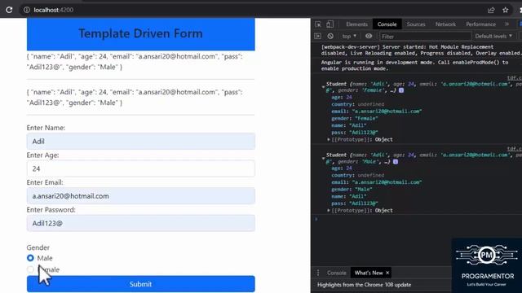The width and height of the screenshot is (522, 293).
Task: Click the Enter Age input field
Action: [x=141, y=168]
